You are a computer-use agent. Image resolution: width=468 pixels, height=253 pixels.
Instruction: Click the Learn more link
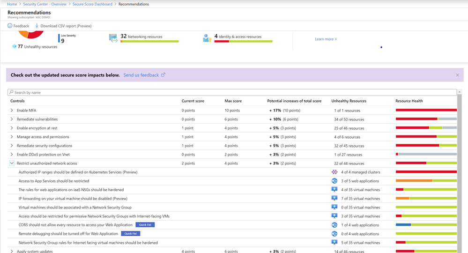click(326, 39)
